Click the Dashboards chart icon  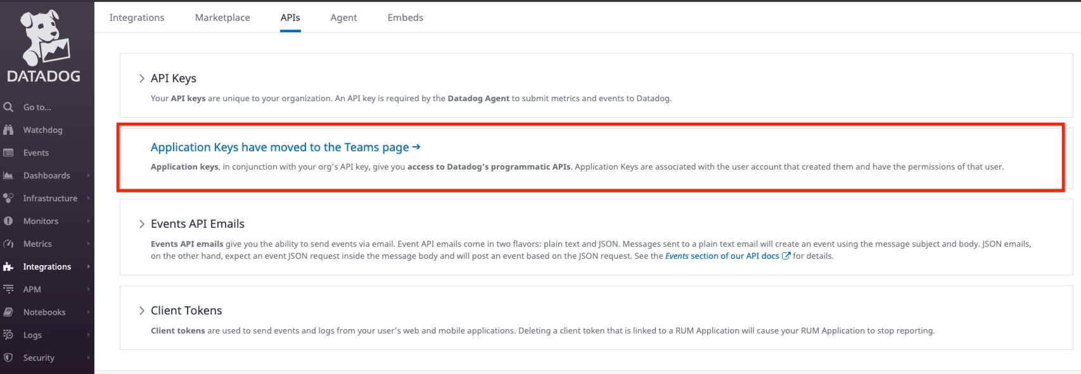[x=8, y=175]
